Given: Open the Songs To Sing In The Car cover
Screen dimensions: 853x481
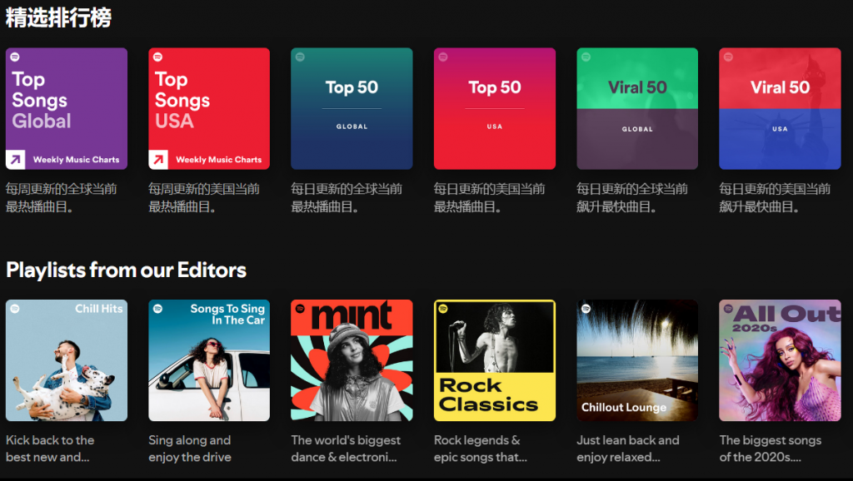Looking at the screenshot, I should point(209,360).
